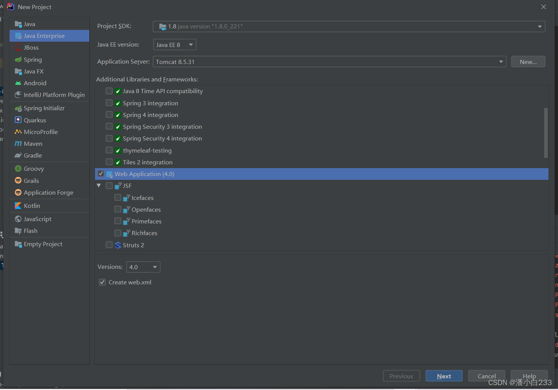Click the New... application server button
Image resolution: width=558 pixels, height=390 pixels.
[x=528, y=62]
